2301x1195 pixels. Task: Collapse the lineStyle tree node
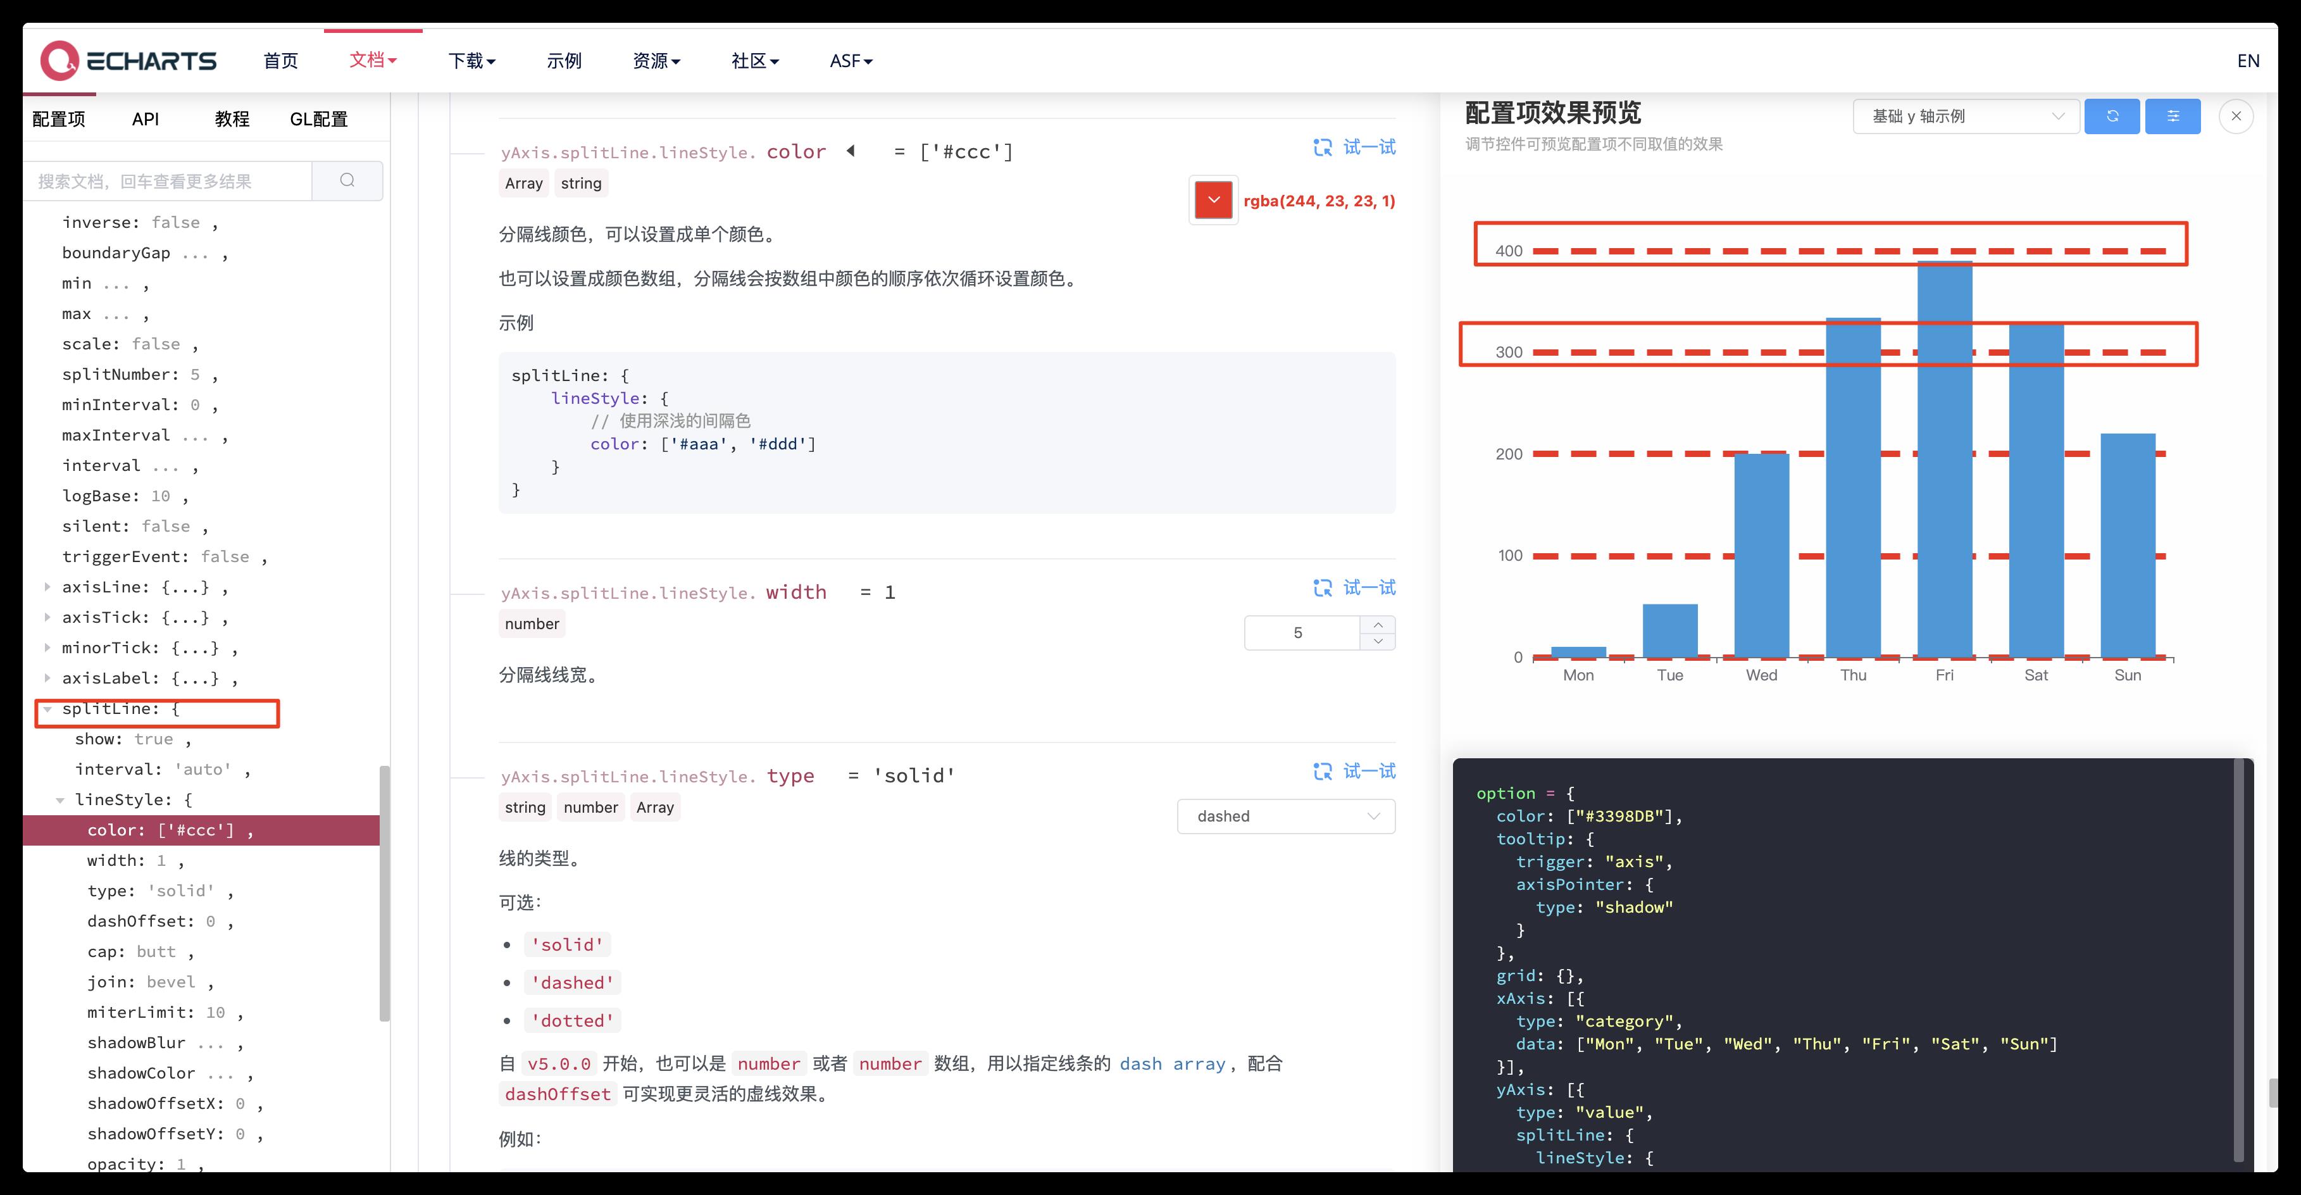(x=60, y=799)
